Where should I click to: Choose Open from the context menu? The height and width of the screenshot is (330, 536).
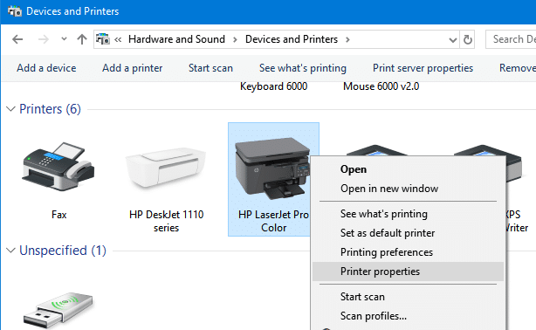tap(409, 169)
